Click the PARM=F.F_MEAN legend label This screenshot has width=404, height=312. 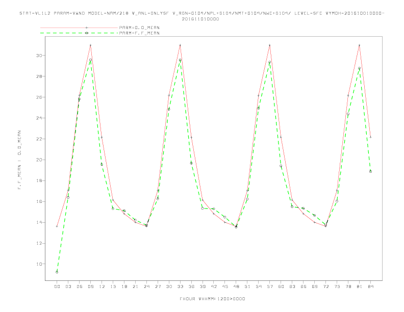139,33
